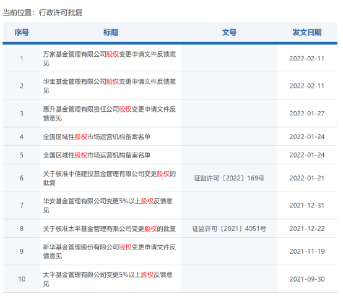
Task: Open 关于核准太平基金管理有限公司变更股权的批复
Action: point(110,229)
